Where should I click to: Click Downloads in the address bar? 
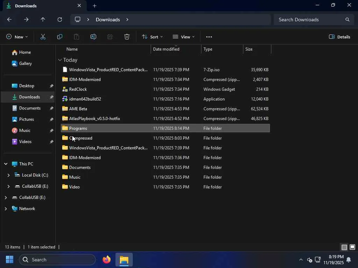point(108,20)
